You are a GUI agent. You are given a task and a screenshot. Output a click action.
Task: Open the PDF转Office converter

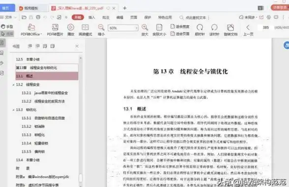(31, 30)
